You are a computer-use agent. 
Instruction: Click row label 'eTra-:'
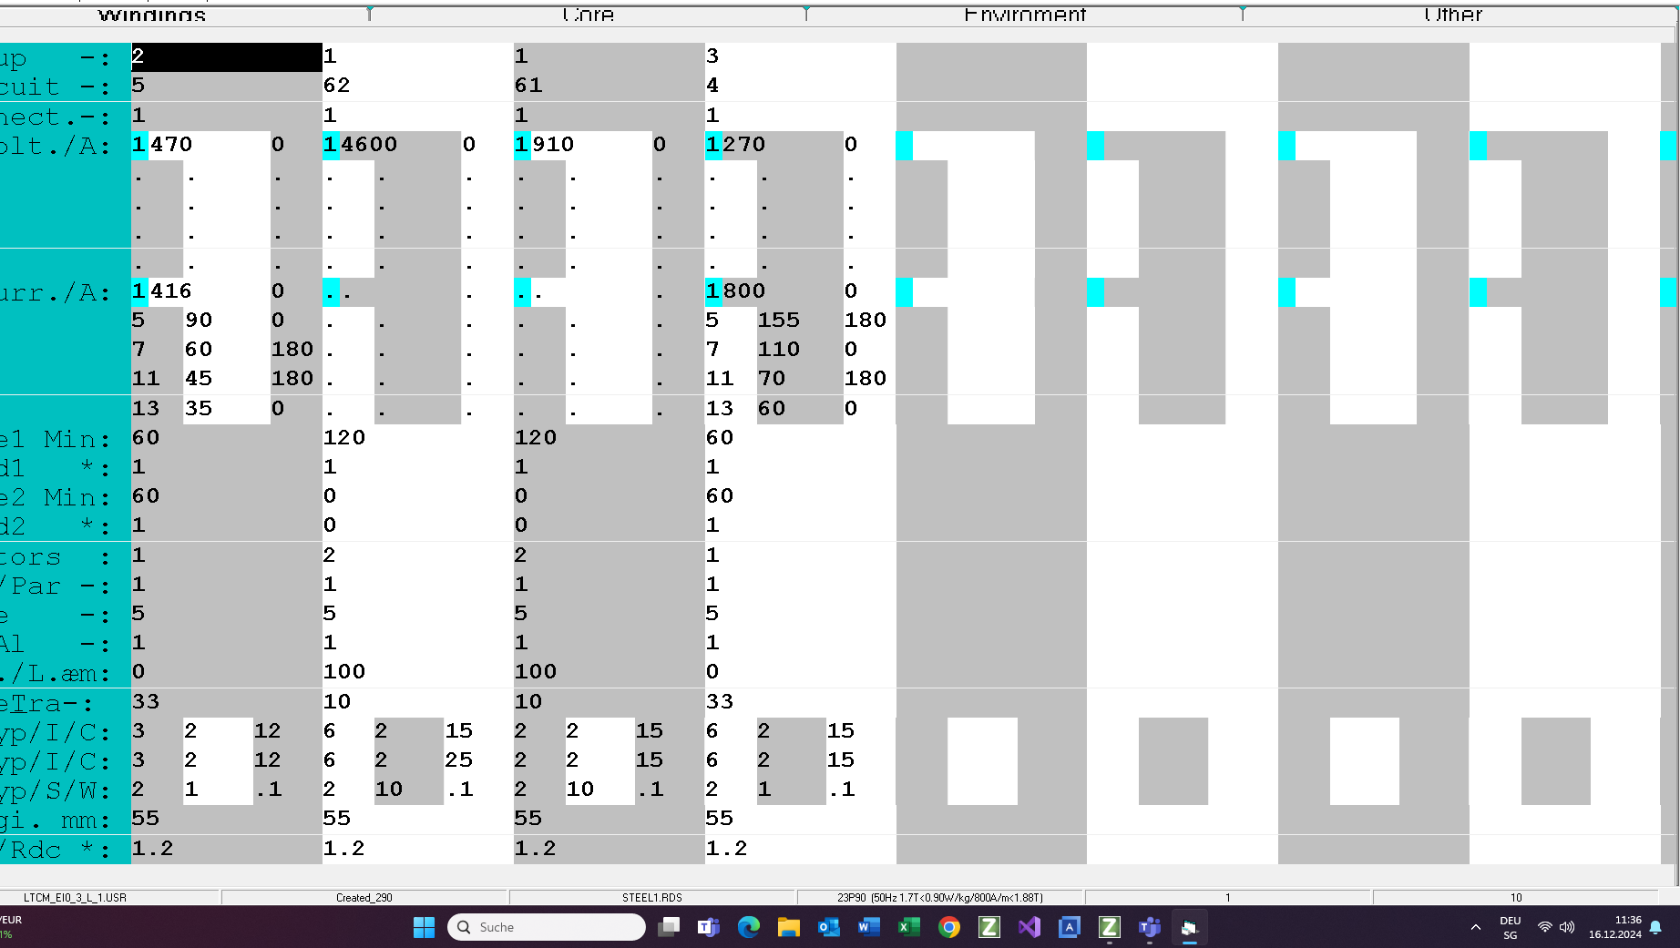coord(46,704)
